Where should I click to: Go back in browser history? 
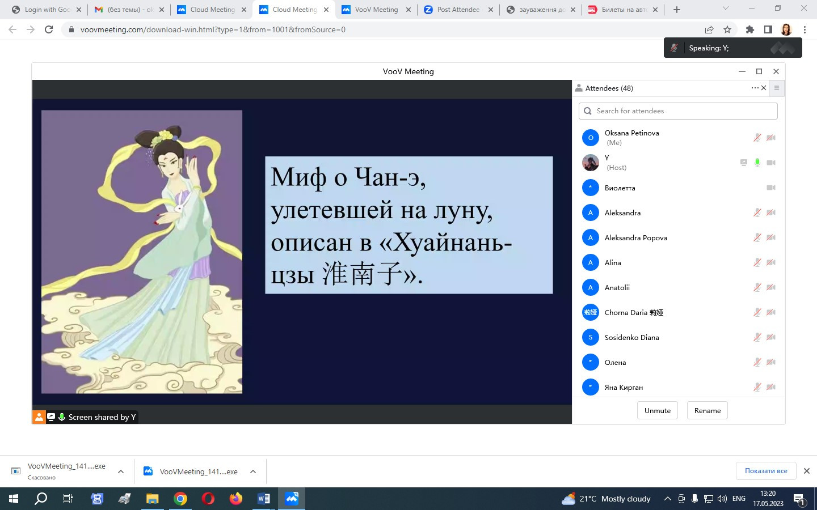click(12, 29)
